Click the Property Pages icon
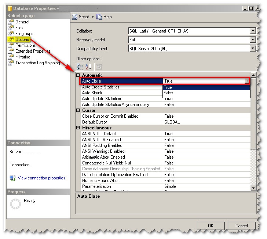This screenshot has width=267, height=239. [x=99, y=67]
